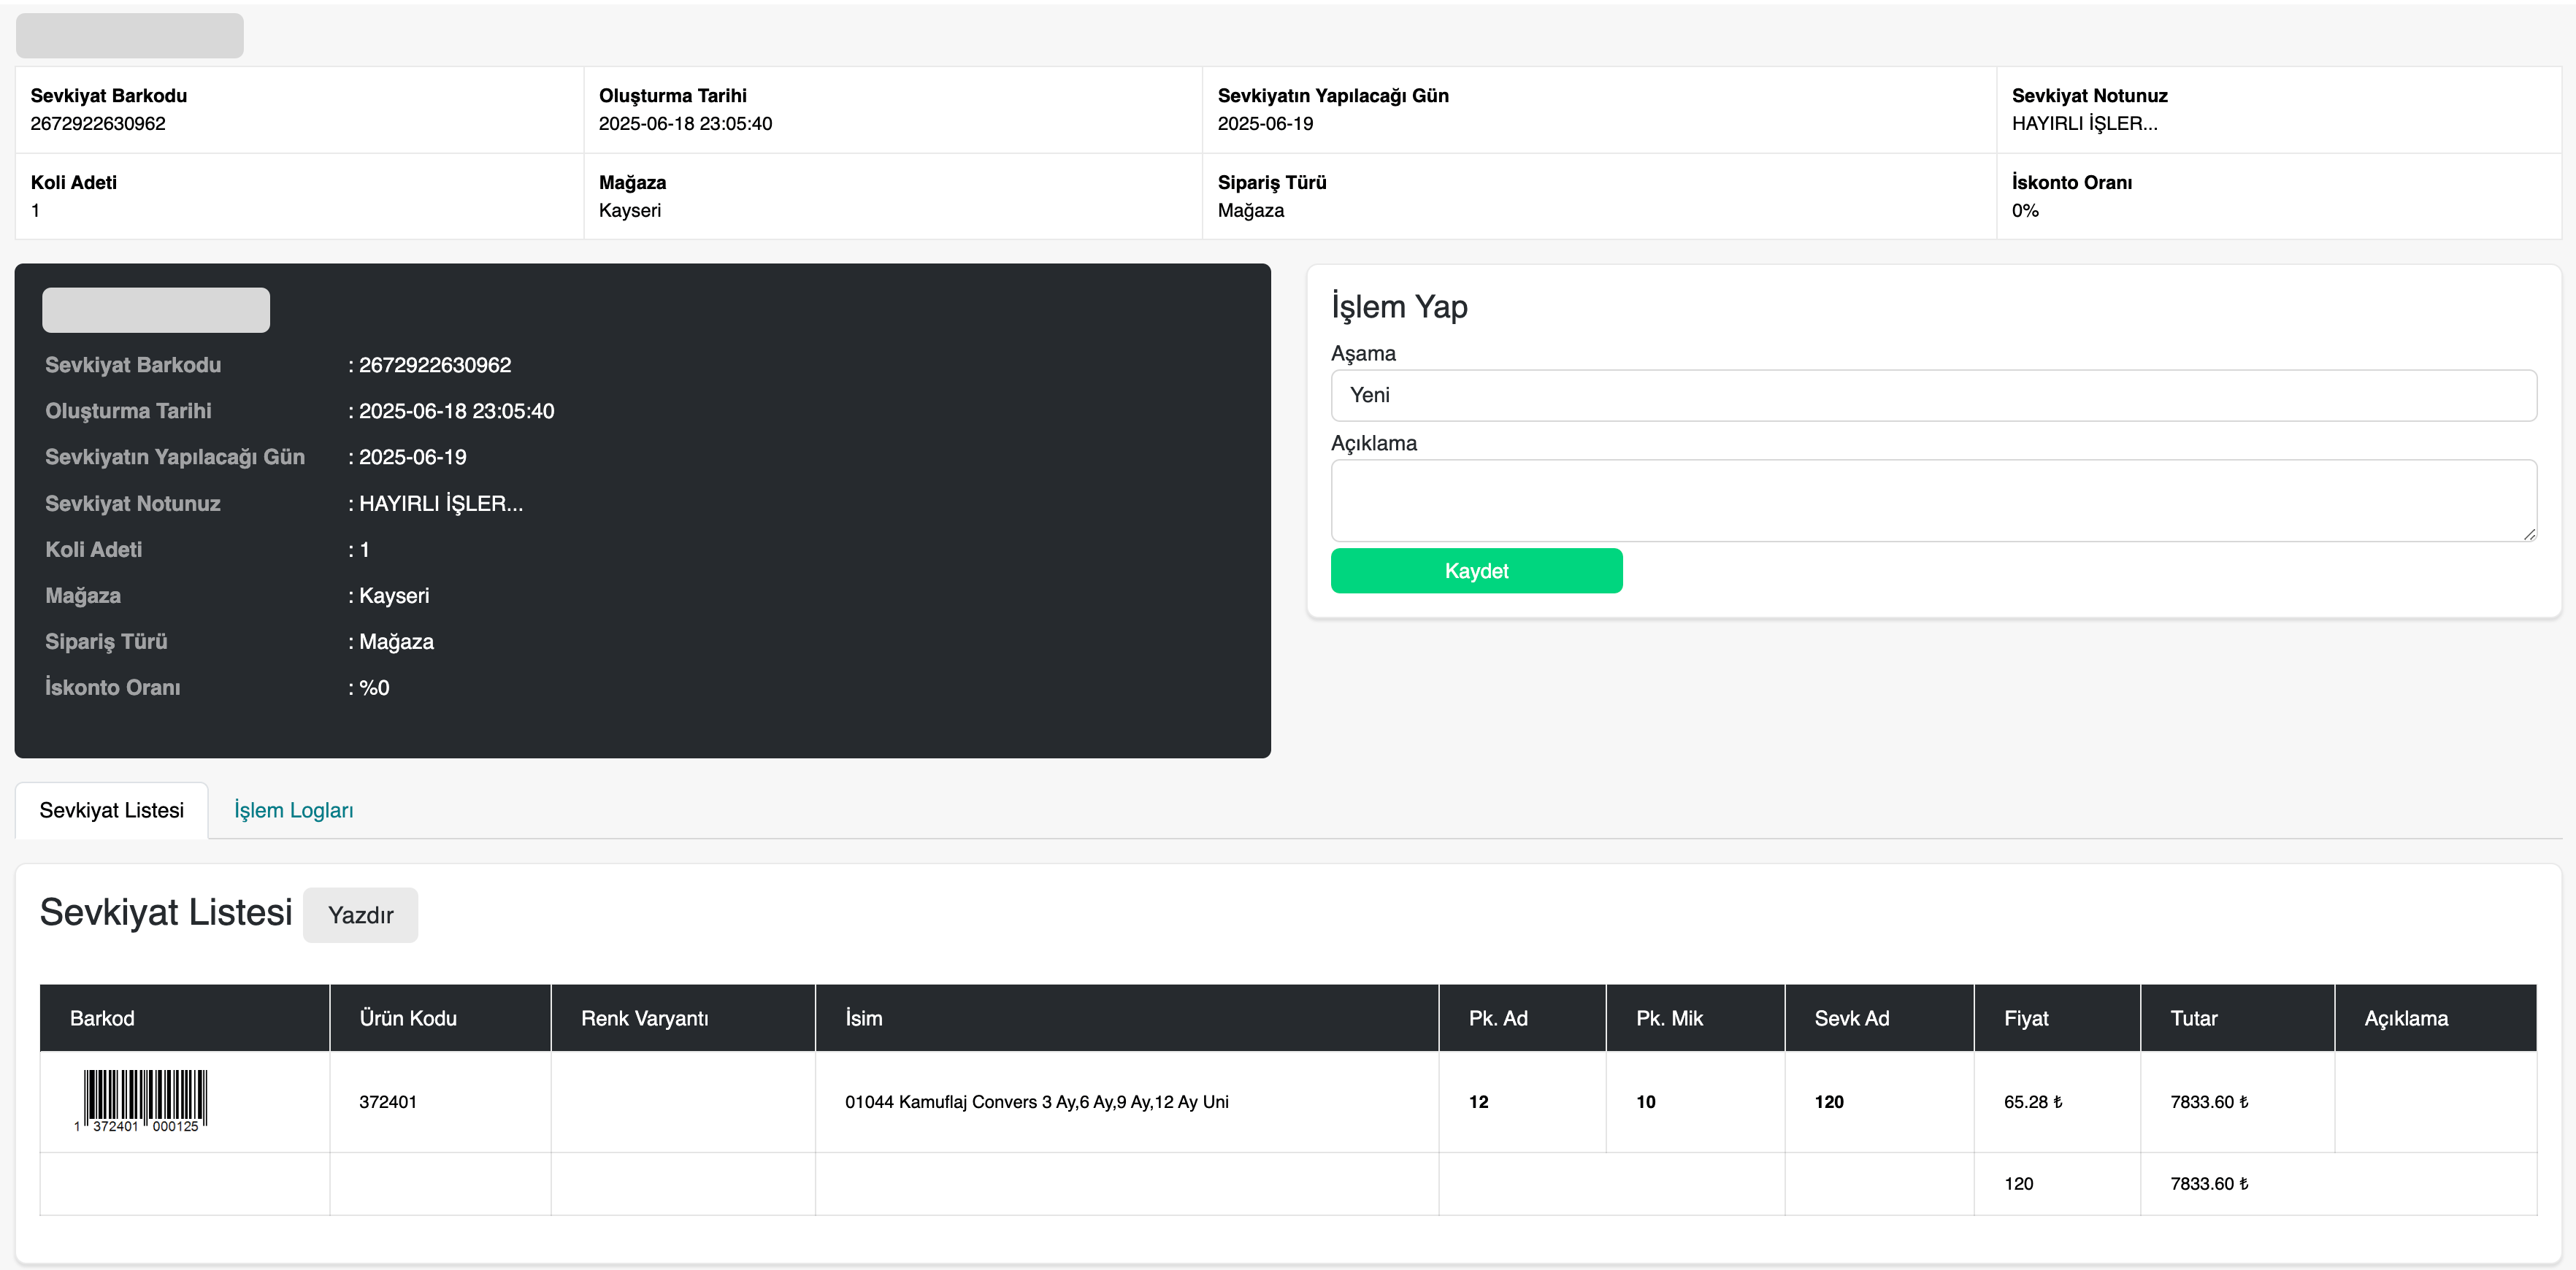Click the Tutar column header
The image size is (2576, 1270).
point(2194,1018)
